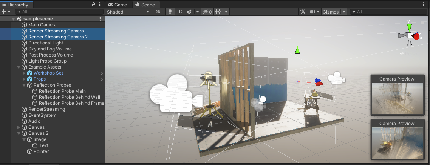Select Directional Light in the hierarchy
This screenshot has height=165, width=430.
45,43
